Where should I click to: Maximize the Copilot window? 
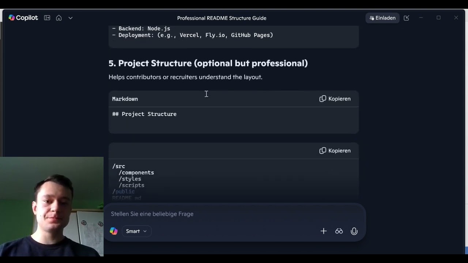[x=438, y=18]
